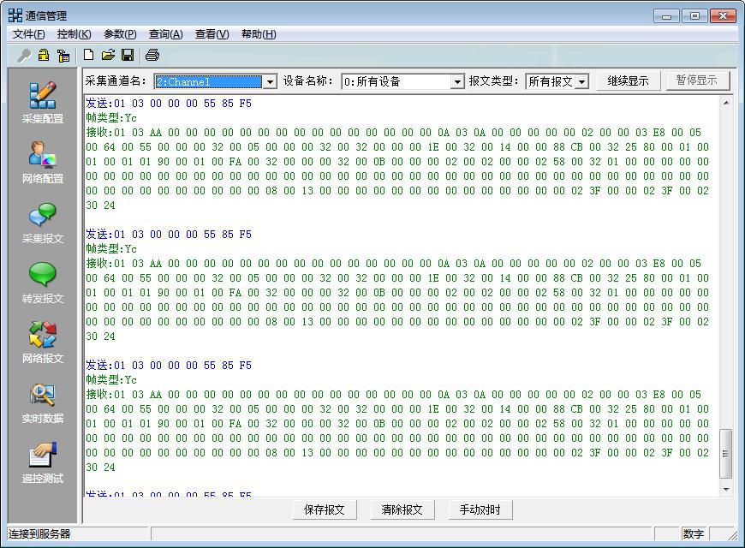Image resolution: width=745 pixels, height=548 pixels.
Task: Open the 控制(K) menu
Action: (x=74, y=34)
